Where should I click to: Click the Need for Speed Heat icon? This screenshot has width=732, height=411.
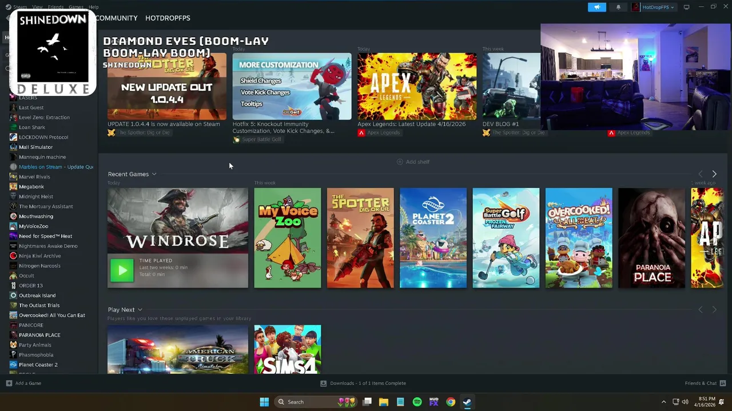point(13,236)
